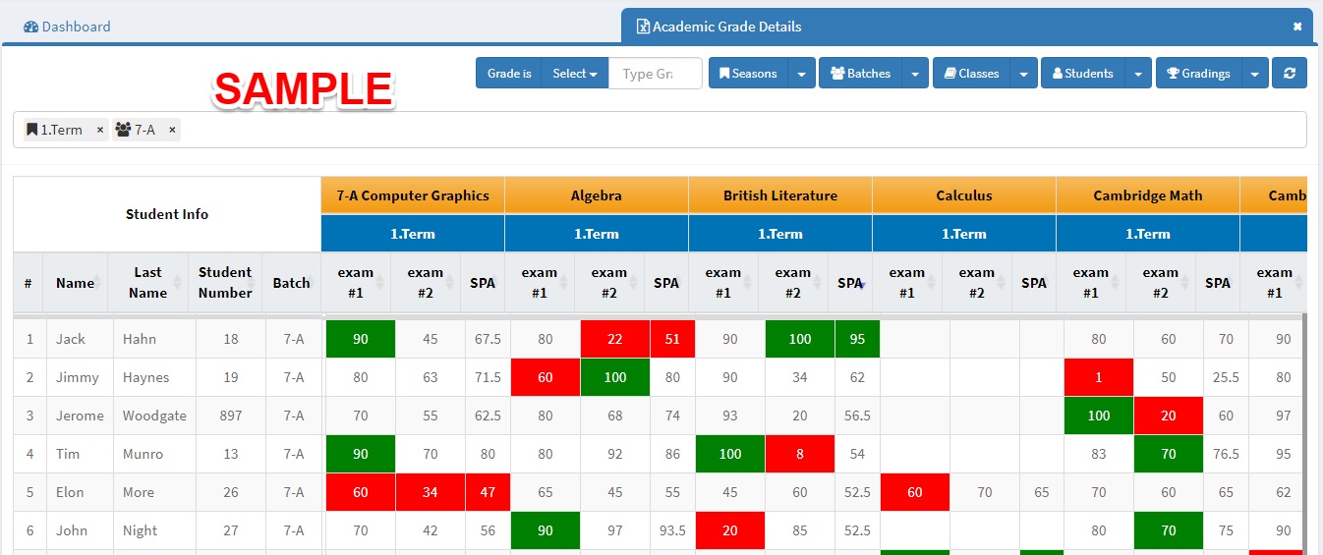This screenshot has width=1323, height=555.
Task: Open the Batches filter button
Action: pos(860,74)
